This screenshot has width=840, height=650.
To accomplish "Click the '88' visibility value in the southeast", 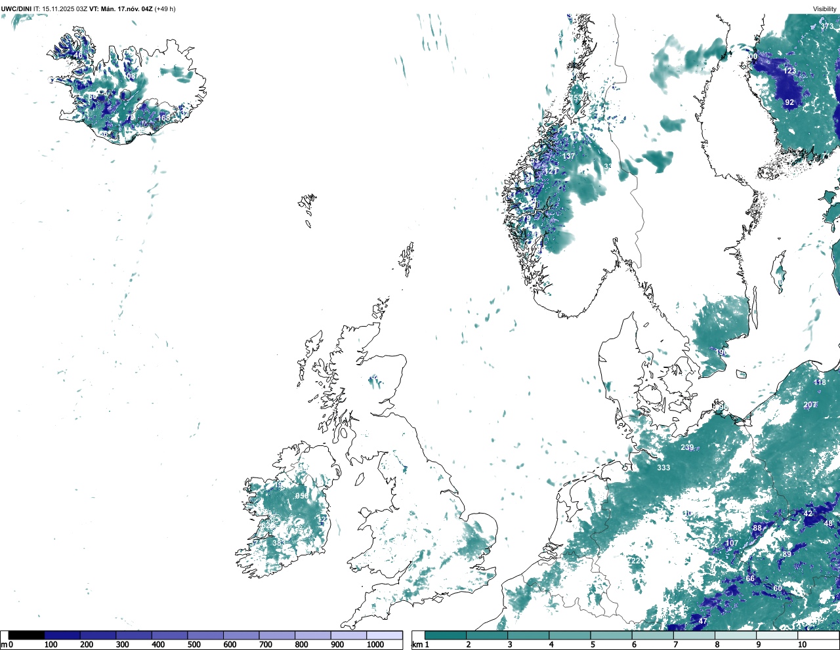I will pyautogui.click(x=757, y=528).
